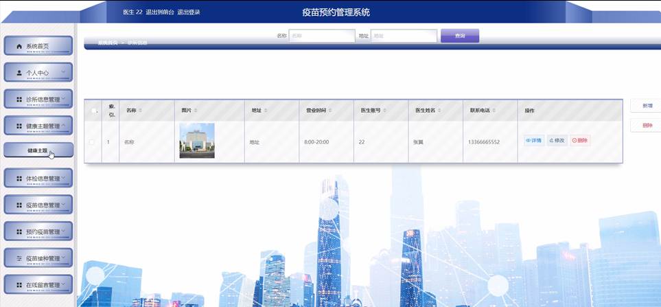Viewport: 661px width, 307px height.
Task: Tick the checkbox for row 1
Action: (x=92, y=142)
